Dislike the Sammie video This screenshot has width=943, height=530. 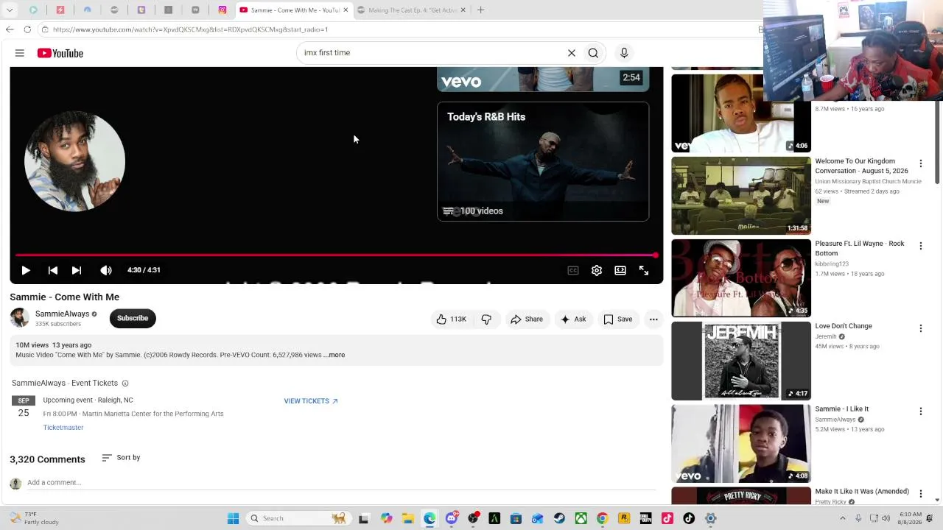(x=486, y=319)
